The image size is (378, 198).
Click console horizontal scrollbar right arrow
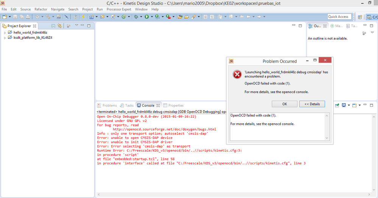click(x=369, y=194)
